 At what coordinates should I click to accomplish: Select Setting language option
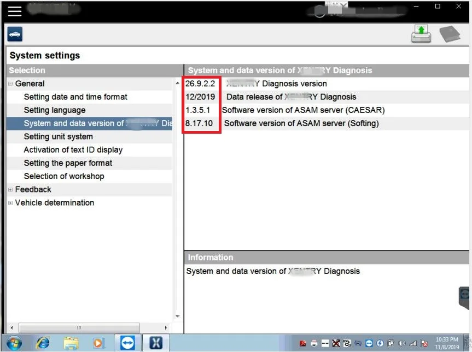pyautogui.click(x=55, y=110)
